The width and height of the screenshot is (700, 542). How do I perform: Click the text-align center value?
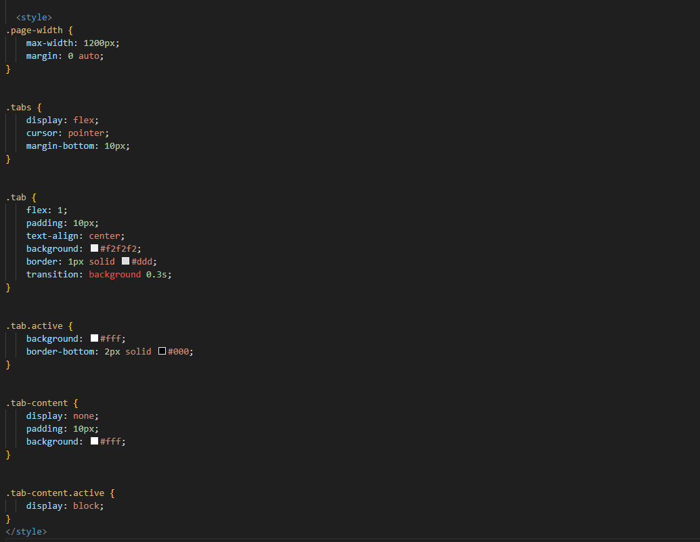tap(106, 236)
